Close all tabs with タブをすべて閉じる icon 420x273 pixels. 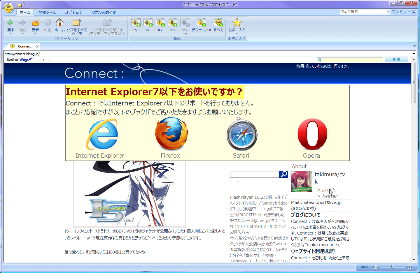click(x=77, y=22)
